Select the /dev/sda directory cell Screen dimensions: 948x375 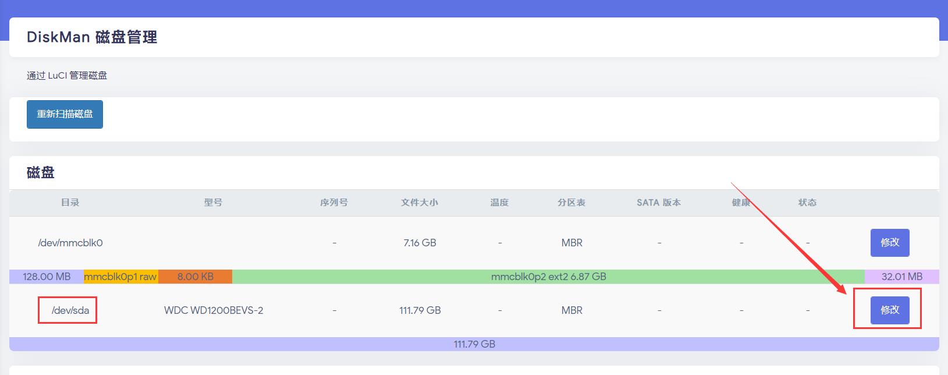pyautogui.click(x=70, y=310)
